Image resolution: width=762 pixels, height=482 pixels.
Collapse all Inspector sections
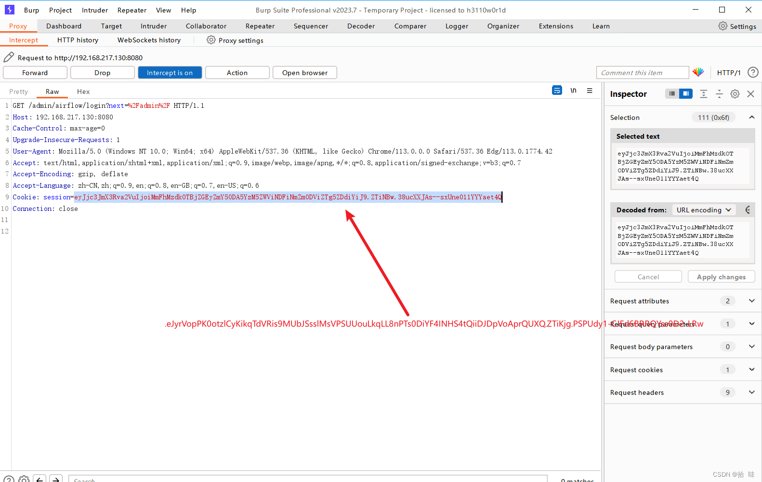coord(719,94)
